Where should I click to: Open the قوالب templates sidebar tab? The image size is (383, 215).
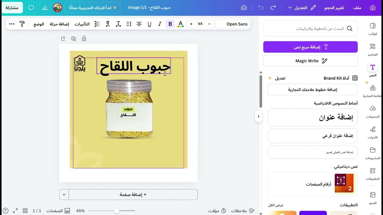coord(373,29)
